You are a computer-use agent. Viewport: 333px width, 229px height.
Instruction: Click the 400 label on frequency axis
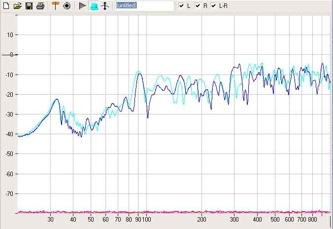pyautogui.click(x=257, y=219)
